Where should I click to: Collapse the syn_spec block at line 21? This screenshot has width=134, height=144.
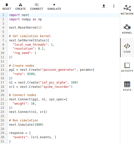click(x=6, y=100)
